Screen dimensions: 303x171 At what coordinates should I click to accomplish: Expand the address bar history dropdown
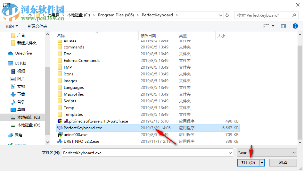click(x=220, y=15)
